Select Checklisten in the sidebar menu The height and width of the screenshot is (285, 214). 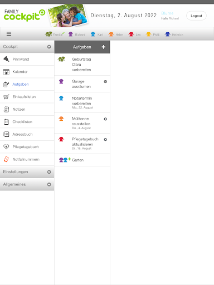27,122
